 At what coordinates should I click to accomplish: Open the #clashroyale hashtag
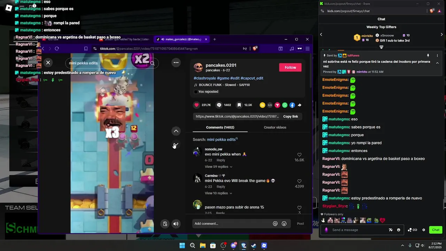click(x=205, y=78)
